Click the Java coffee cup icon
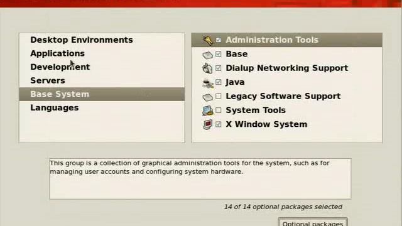The height and width of the screenshot is (226, 402). click(x=207, y=83)
